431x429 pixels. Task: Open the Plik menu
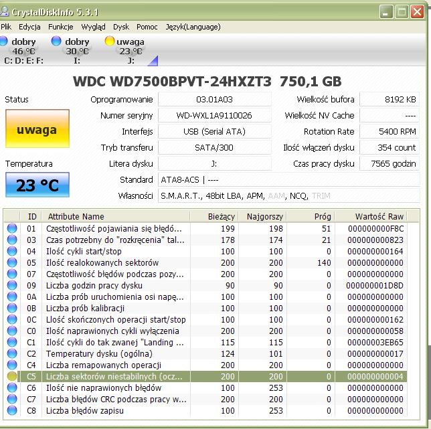(x=6, y=27)
